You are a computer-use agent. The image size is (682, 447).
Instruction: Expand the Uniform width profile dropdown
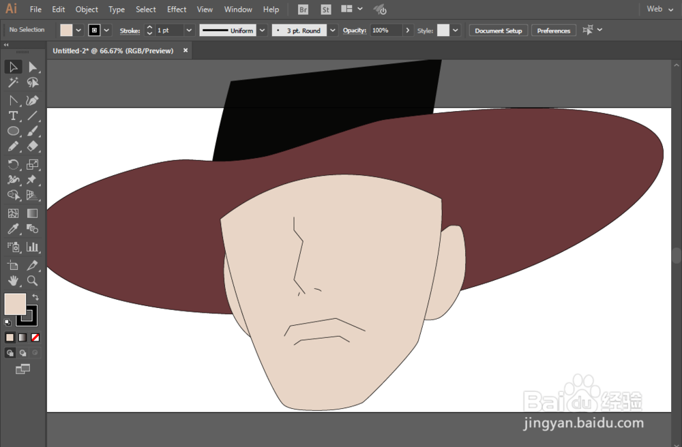263,31
